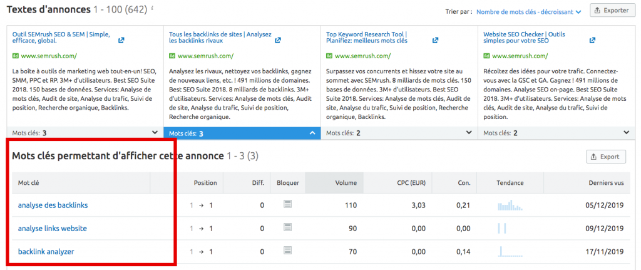Select volume value 70

(353, 252)
